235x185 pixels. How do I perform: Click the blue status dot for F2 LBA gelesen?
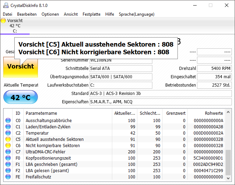click(8, 171)
